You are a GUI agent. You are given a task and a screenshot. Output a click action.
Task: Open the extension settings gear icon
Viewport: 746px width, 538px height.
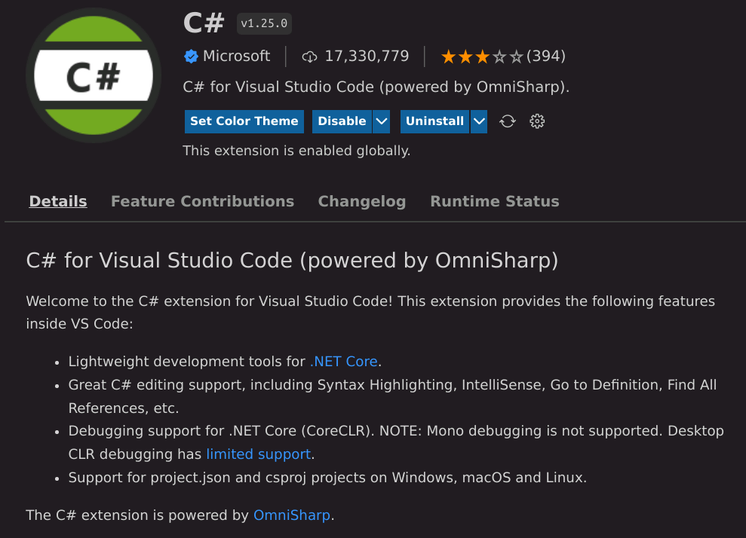pyautogui.click(x=536, y=121)
